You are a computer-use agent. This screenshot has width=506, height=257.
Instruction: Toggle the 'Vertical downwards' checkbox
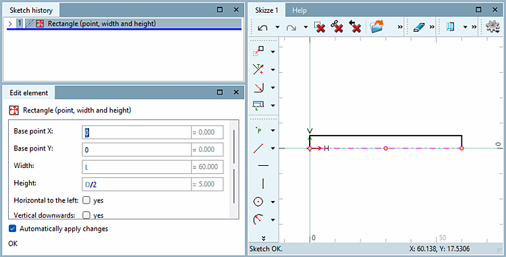86,215
